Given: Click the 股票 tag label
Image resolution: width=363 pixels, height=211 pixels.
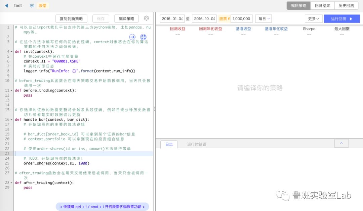Looking at the screenshot, I should (x=43, y=6).
